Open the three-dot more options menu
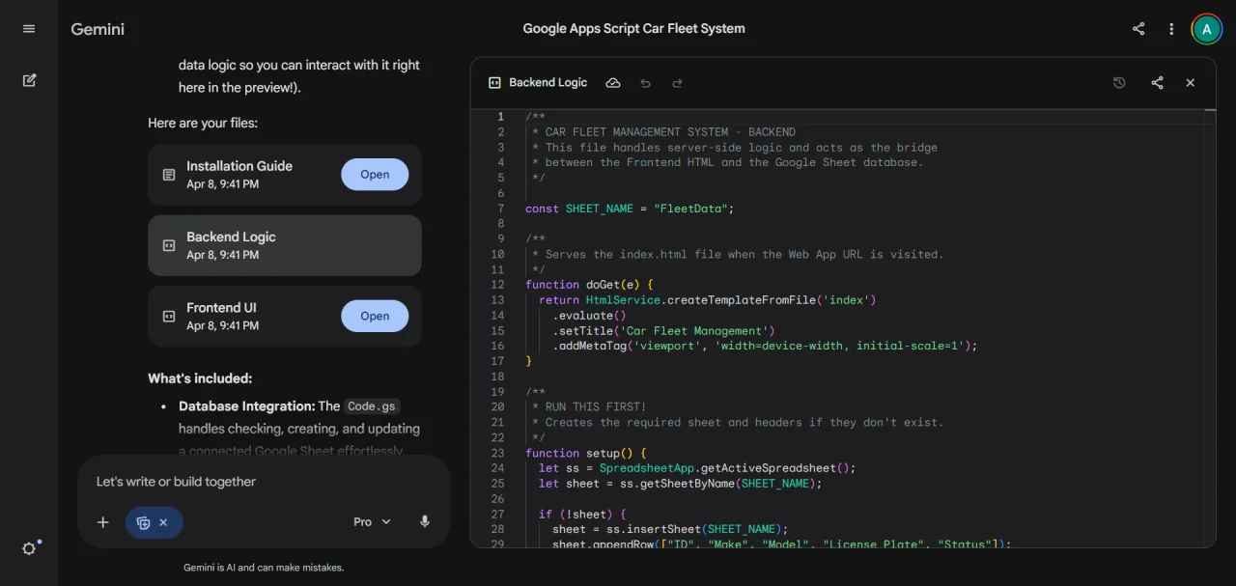Screen dimensions: 1236x586 pyautogui.click(x=1171, y=29)
